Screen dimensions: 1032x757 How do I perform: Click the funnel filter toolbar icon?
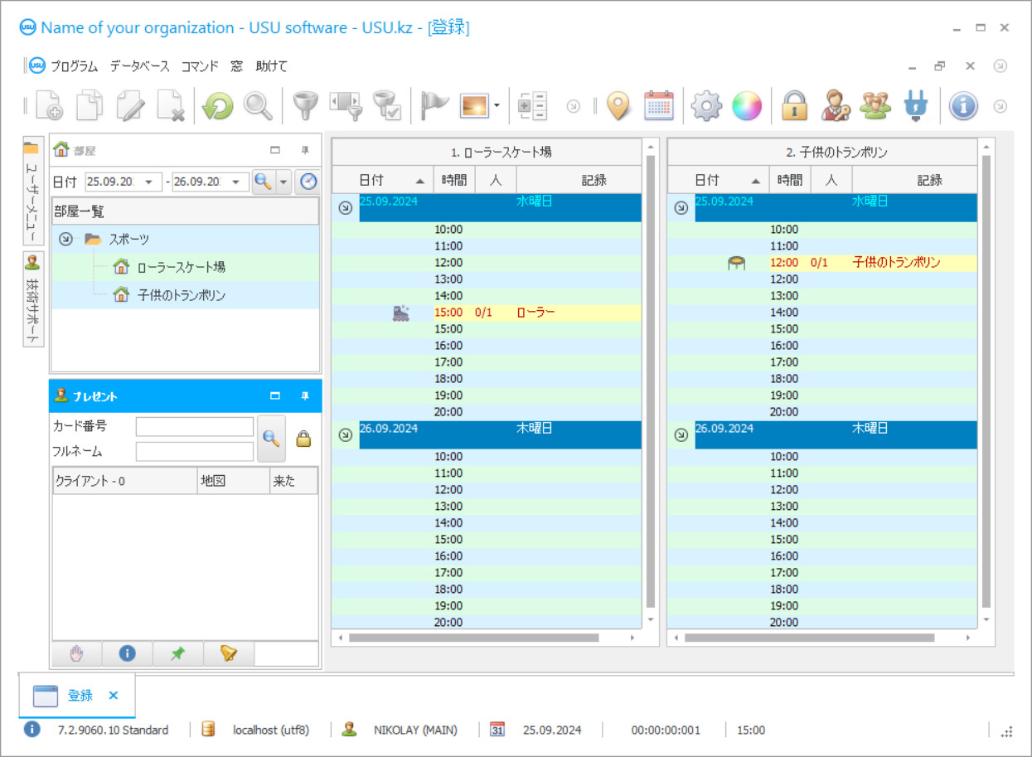coord(305,106)
